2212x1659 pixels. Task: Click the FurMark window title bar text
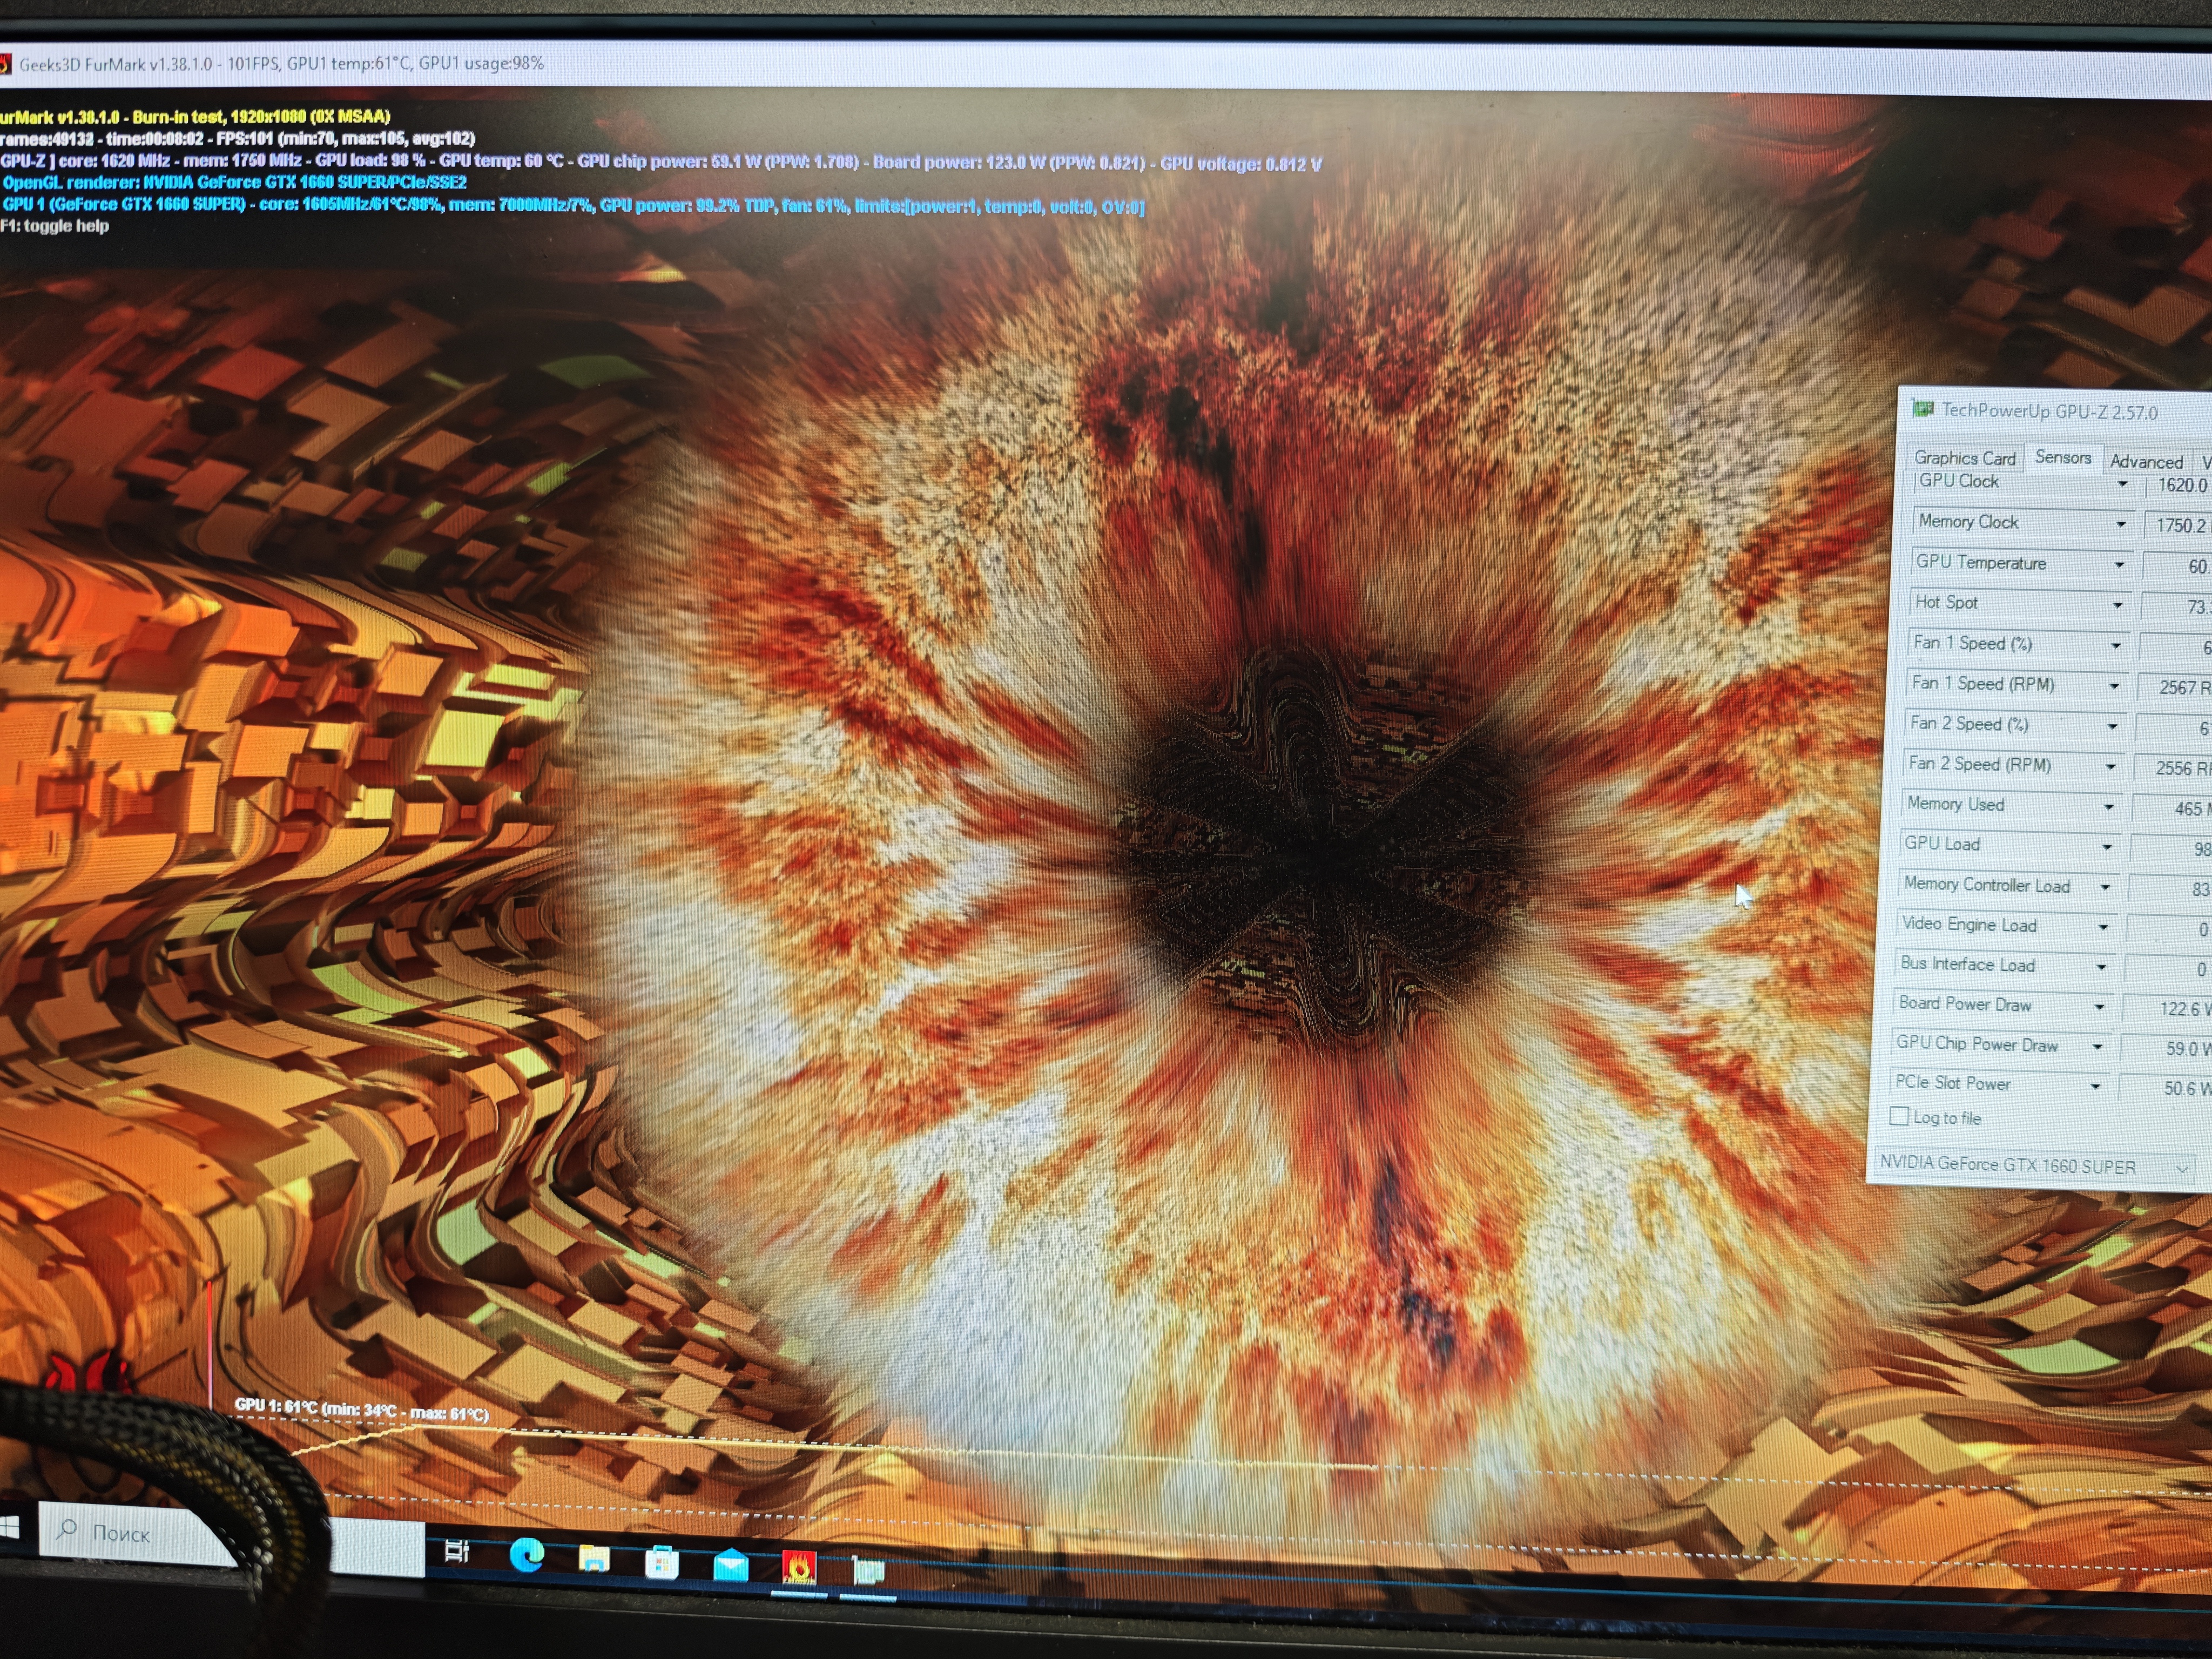[x=281, y=64]
